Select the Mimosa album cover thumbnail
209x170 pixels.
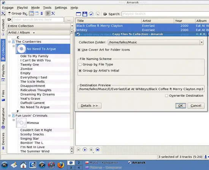[x=21, y=123]
